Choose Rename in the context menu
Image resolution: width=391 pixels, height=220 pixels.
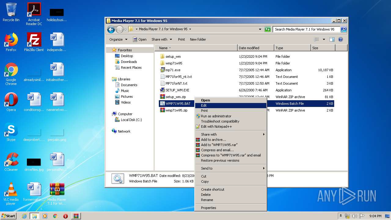(231, 200)
